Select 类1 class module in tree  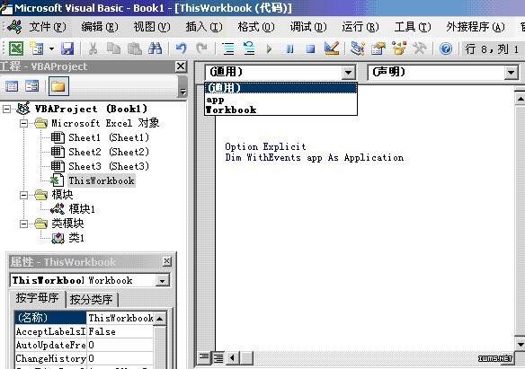[76, 238]
